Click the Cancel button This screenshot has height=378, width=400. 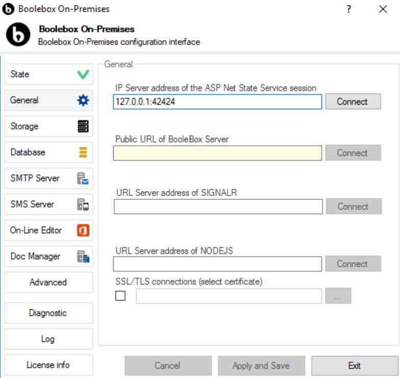168,366
